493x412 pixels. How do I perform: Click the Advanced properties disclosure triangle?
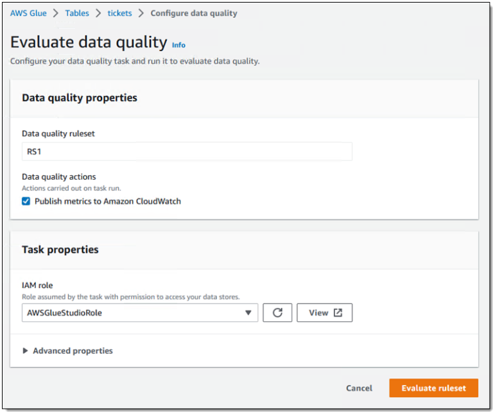(26, 351)
